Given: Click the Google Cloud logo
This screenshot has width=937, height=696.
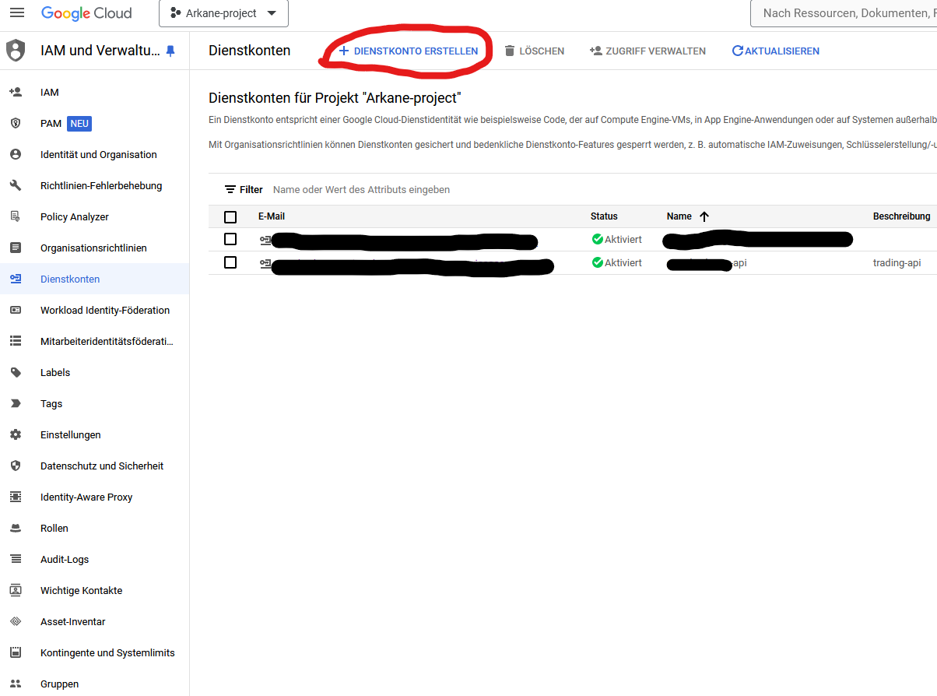Looking at the screenshot, I should [x=86, y=13].
